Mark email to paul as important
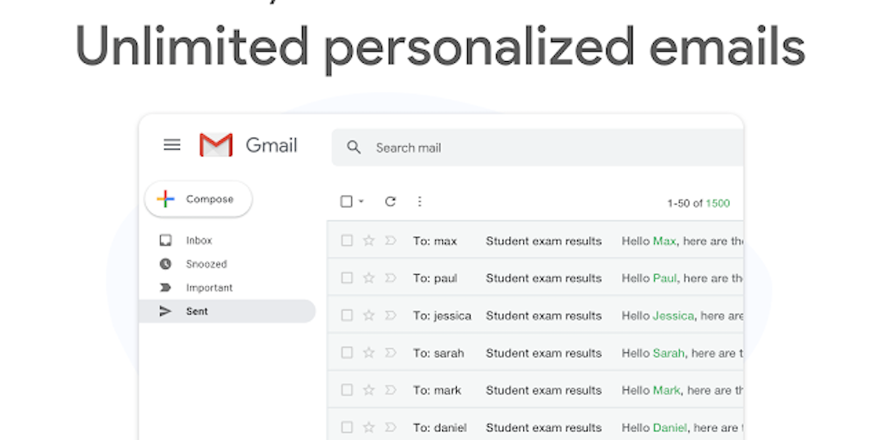Screen dimensions: 881x440 pyautogui.click(x=391, y=278)
